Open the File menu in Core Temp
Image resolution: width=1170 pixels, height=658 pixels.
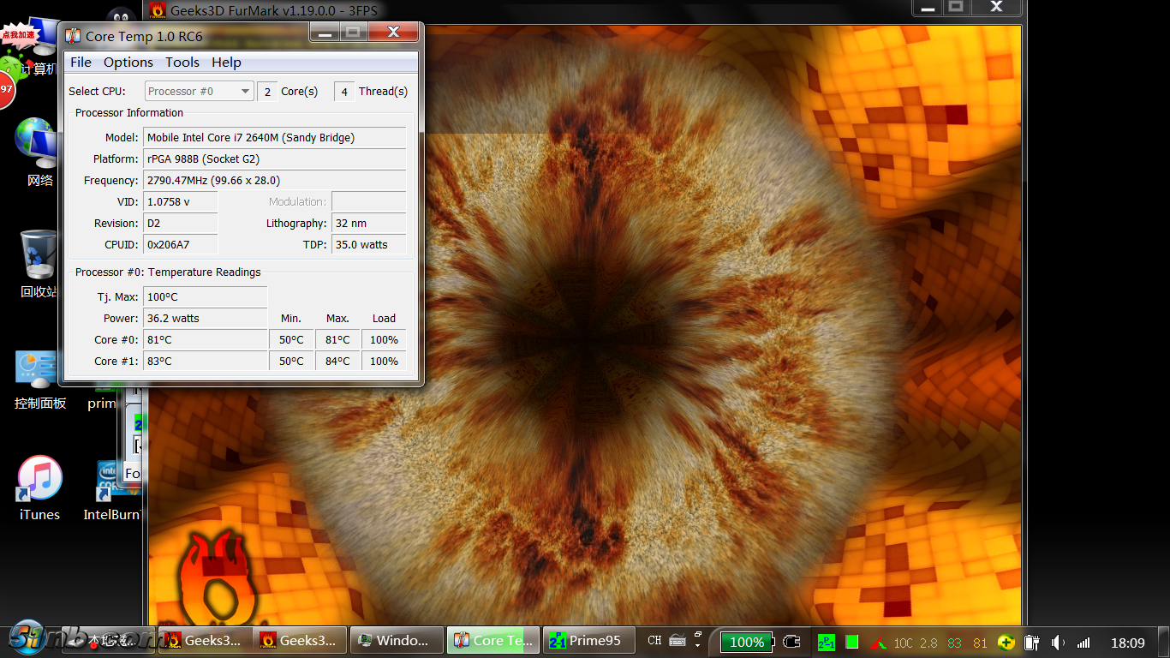click(x=81, y=63)
